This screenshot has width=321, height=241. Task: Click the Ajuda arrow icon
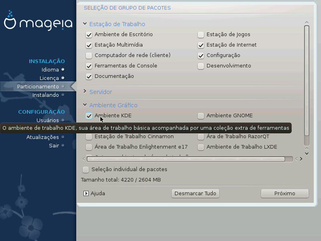(86, 194)
